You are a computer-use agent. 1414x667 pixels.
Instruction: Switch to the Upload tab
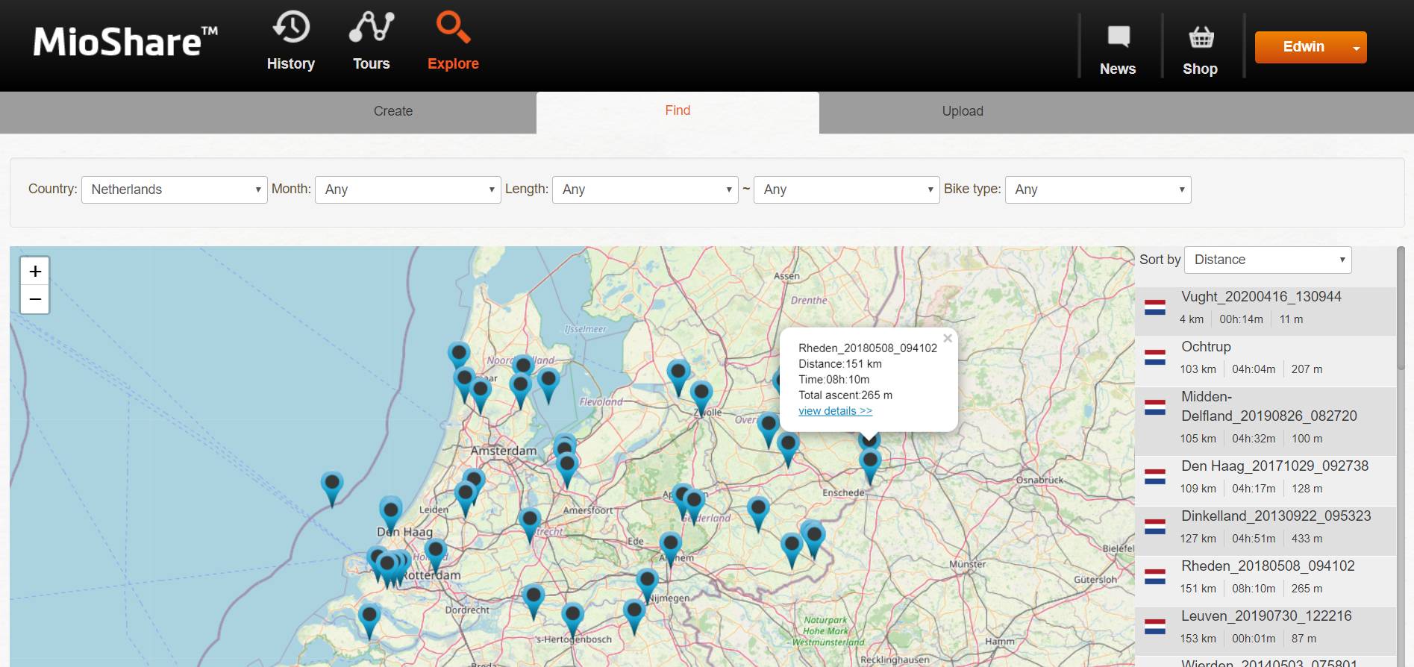pos(962,111)
